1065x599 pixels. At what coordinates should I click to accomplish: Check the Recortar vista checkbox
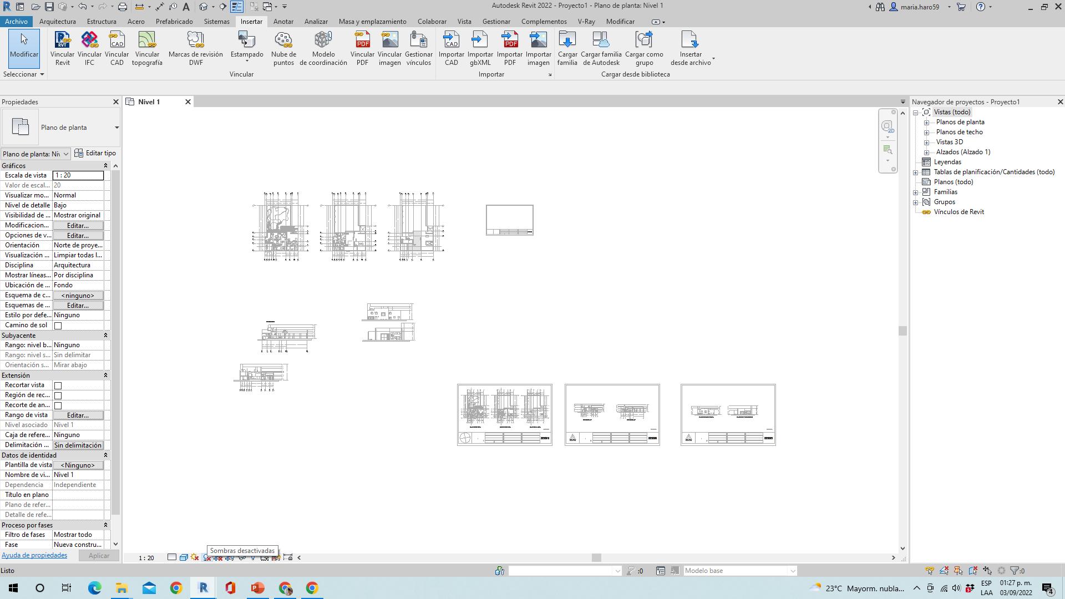[58, 385]
